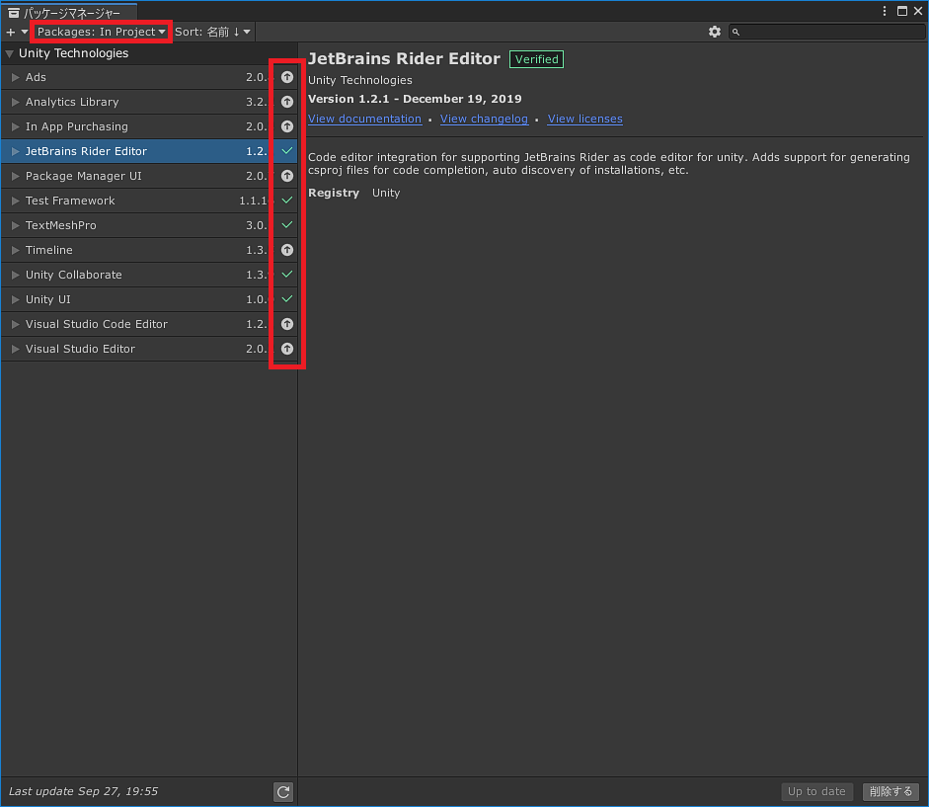Select the In App Purchasing package
The width and height of the screenshot is (929, 807).
tap(149, 126)
